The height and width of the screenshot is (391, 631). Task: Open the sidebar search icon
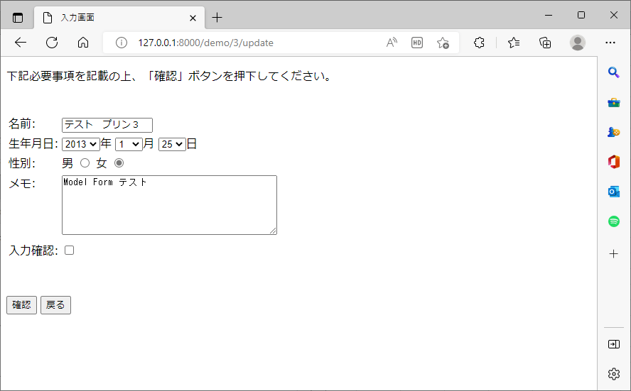614,72
